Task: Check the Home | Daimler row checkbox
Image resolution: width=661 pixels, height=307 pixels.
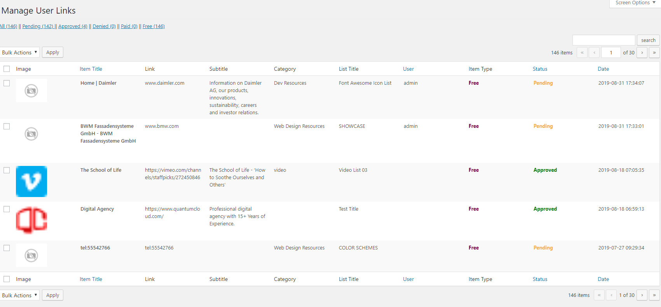Action: tap(7, 83)
